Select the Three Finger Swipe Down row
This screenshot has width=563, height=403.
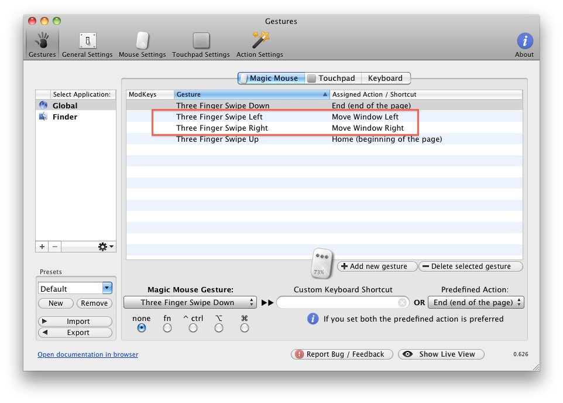click(324, 105)
